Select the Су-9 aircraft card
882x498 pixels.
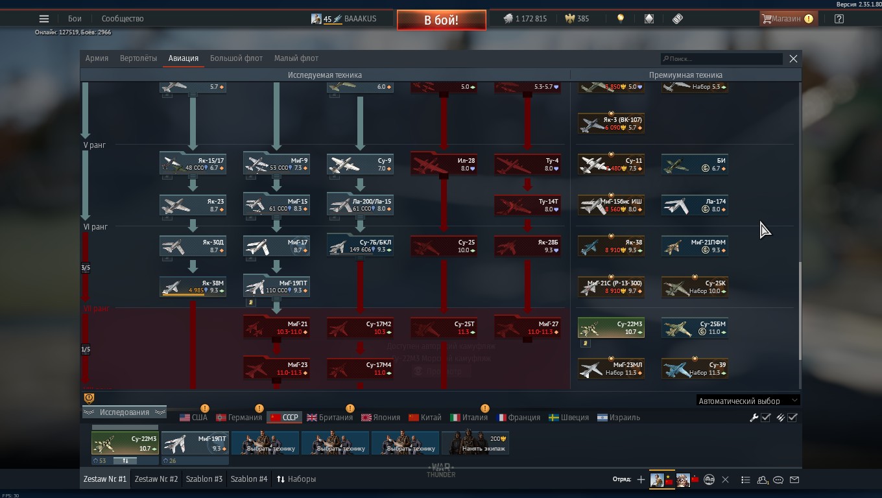pyautogui.click(x=360, y=164)
